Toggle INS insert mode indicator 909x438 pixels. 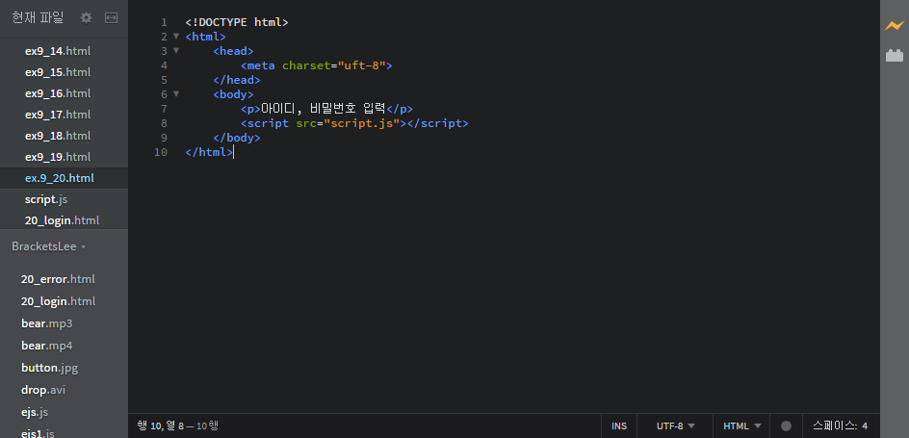click(619, 425)
